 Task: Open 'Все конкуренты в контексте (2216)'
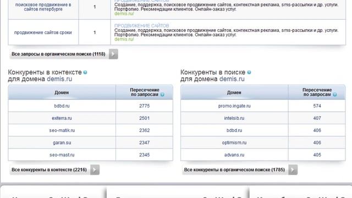pos(49,170)
